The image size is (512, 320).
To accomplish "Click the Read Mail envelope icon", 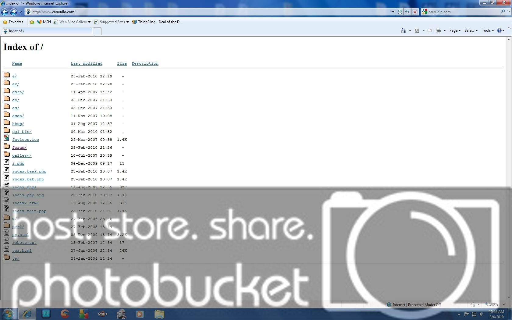I will click(x=430, y=30).
